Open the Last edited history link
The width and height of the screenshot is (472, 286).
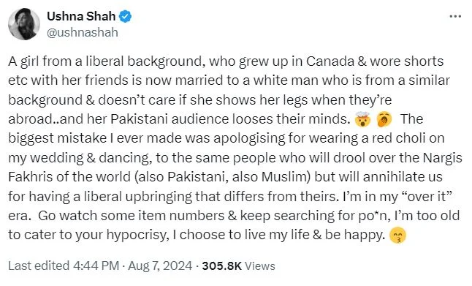click(39, 266)
